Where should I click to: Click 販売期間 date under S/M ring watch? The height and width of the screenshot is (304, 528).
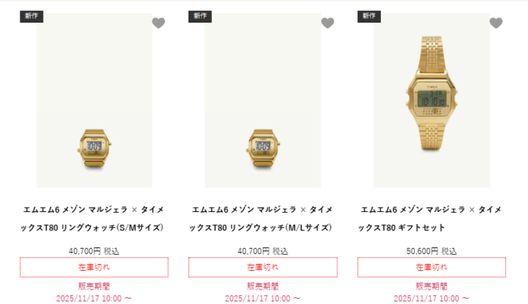tap(94, 299)
